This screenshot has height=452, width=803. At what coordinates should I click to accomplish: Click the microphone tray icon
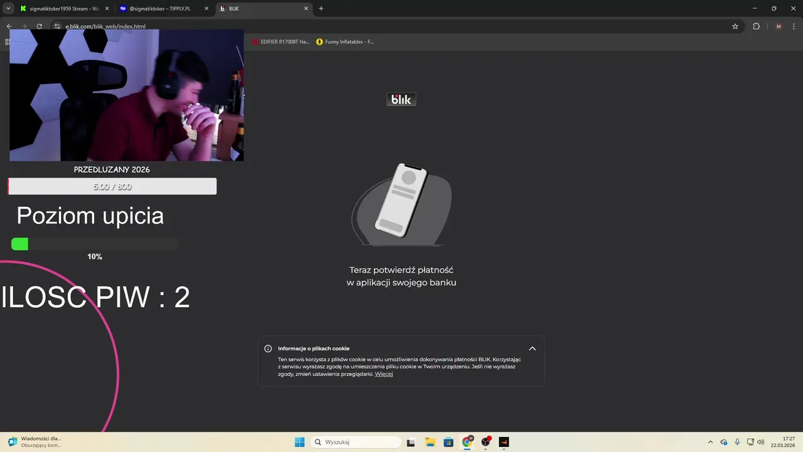[x=737, y=442]
